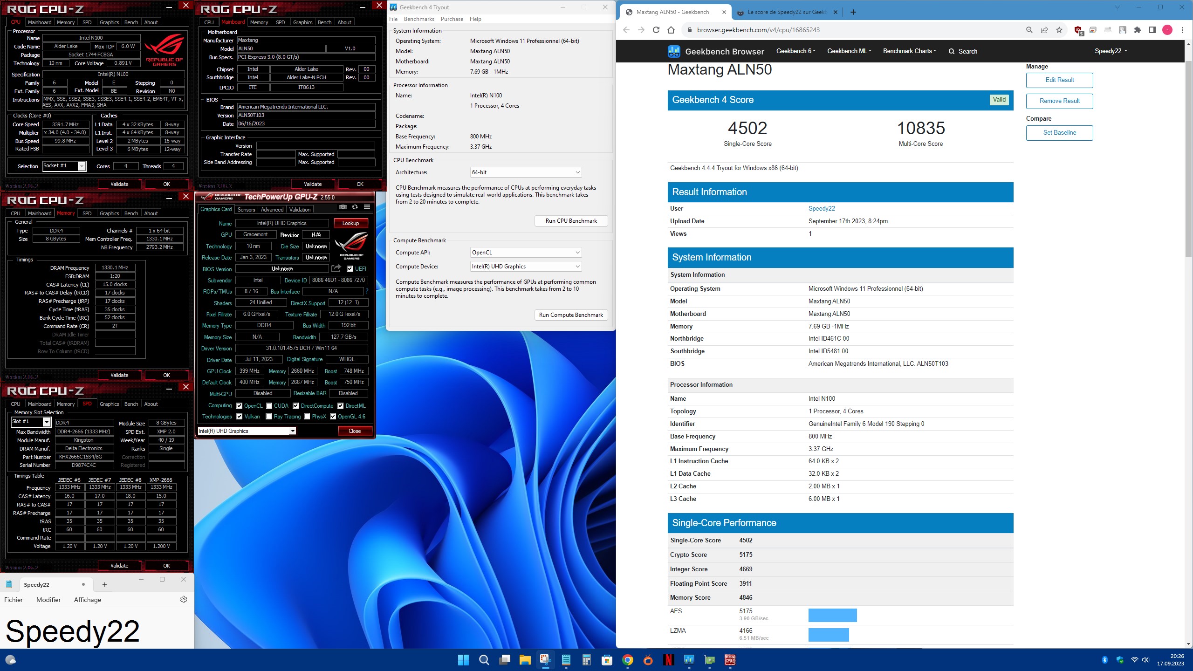Toggle the DirectCompute checkbox in GPU-Z
The image size is (1193, 671).
click(295, 406)
